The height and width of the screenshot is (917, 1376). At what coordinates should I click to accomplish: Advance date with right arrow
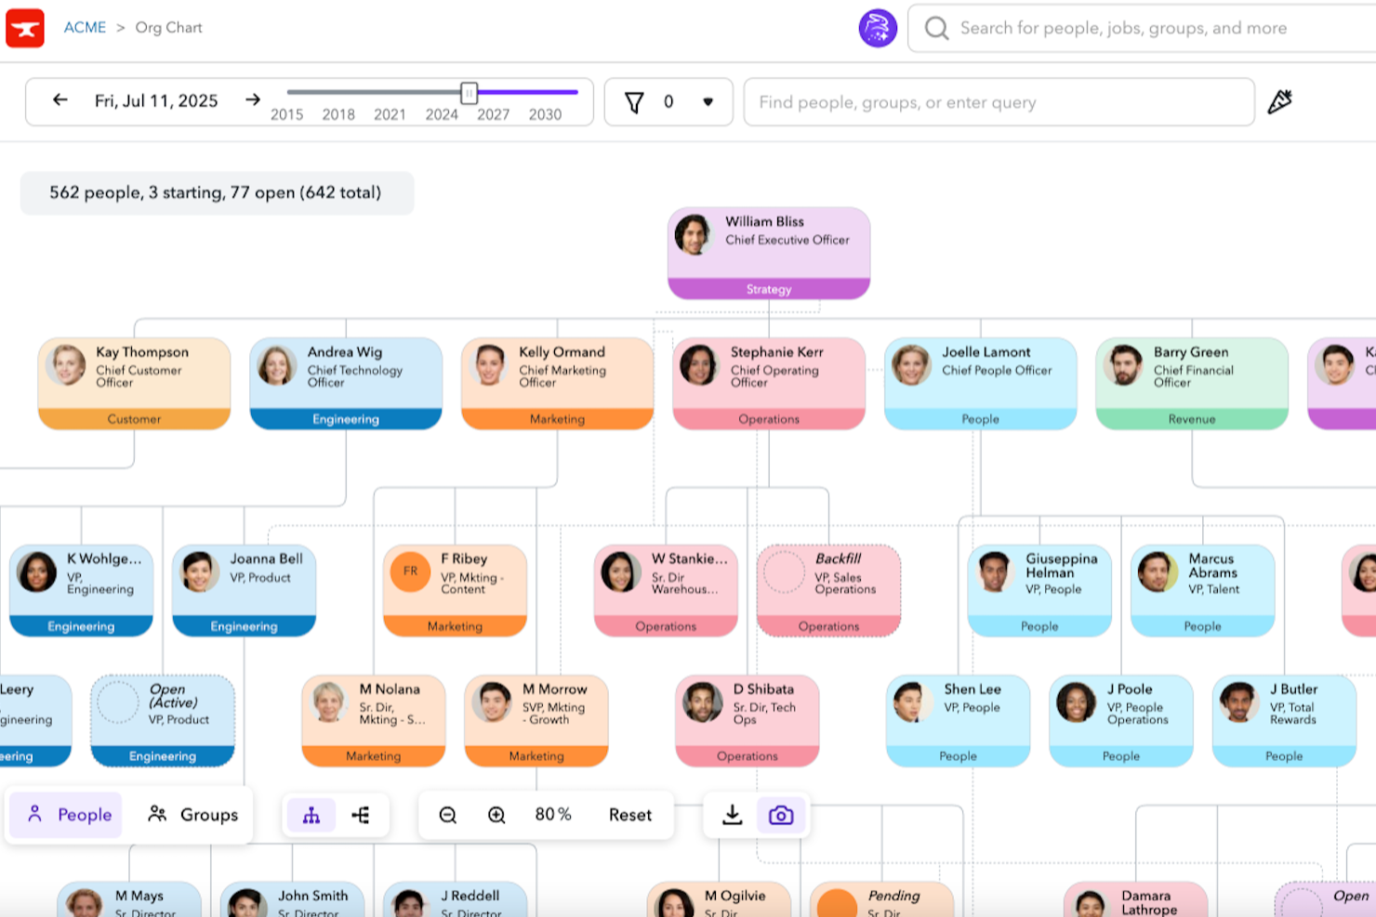click(x=253, y=100)
